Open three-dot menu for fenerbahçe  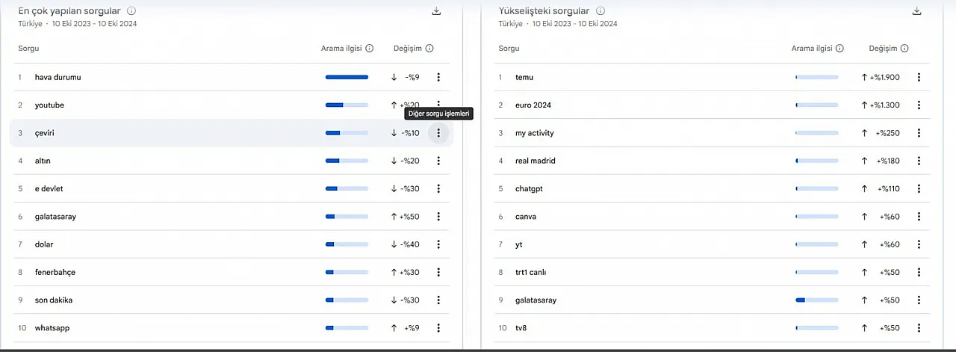438,272
